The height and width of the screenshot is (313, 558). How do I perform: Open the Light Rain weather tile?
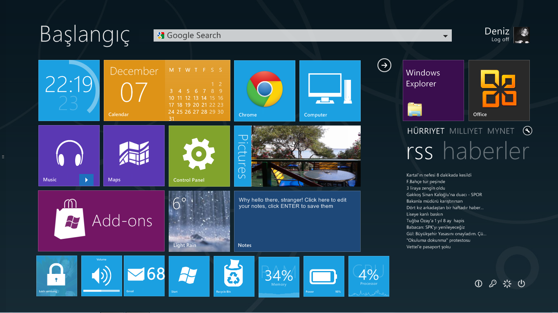[x=199, y=221]
